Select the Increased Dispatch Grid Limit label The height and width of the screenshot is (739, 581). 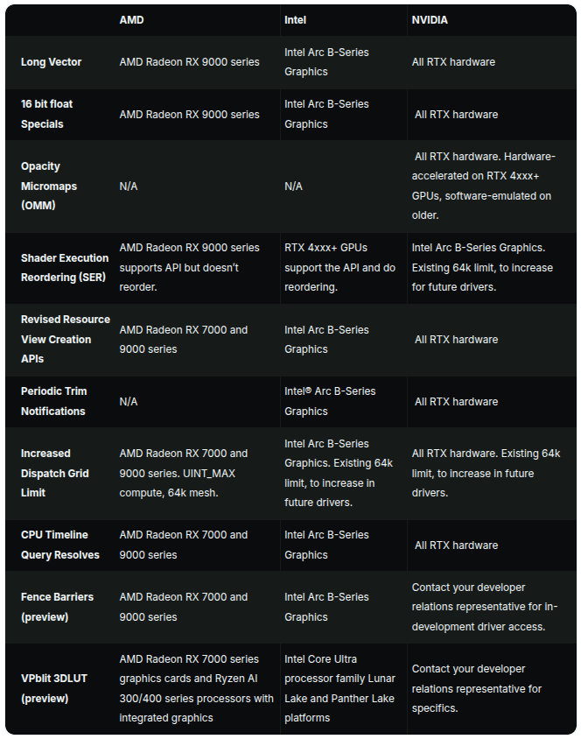(57, 473)
